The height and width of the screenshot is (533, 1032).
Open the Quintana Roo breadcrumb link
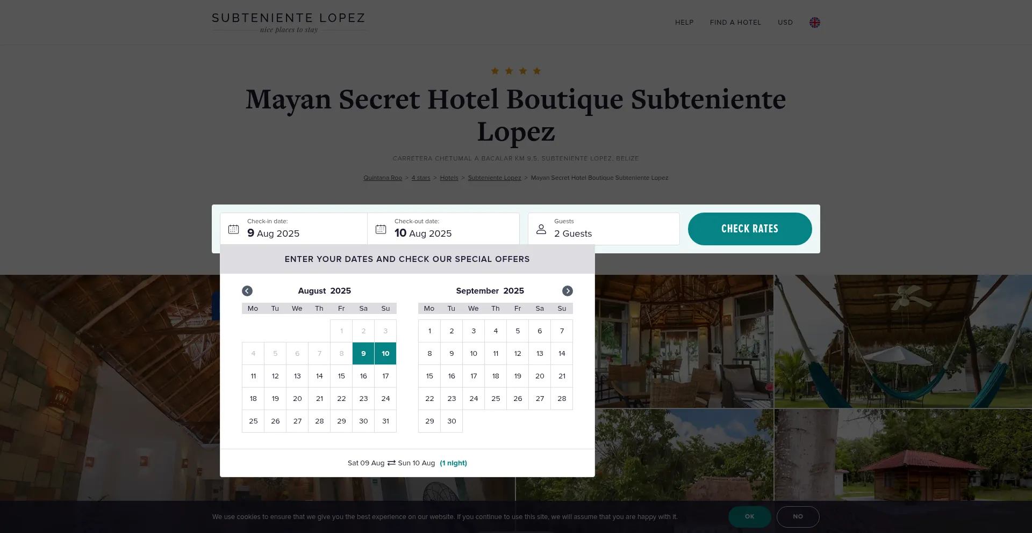[x=383, y=178]
